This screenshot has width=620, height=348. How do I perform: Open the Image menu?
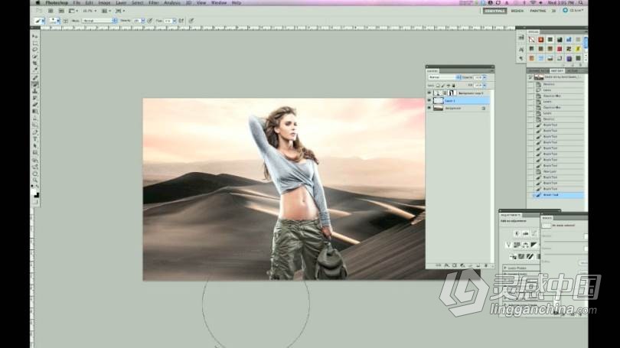click(x=104, y=3)
